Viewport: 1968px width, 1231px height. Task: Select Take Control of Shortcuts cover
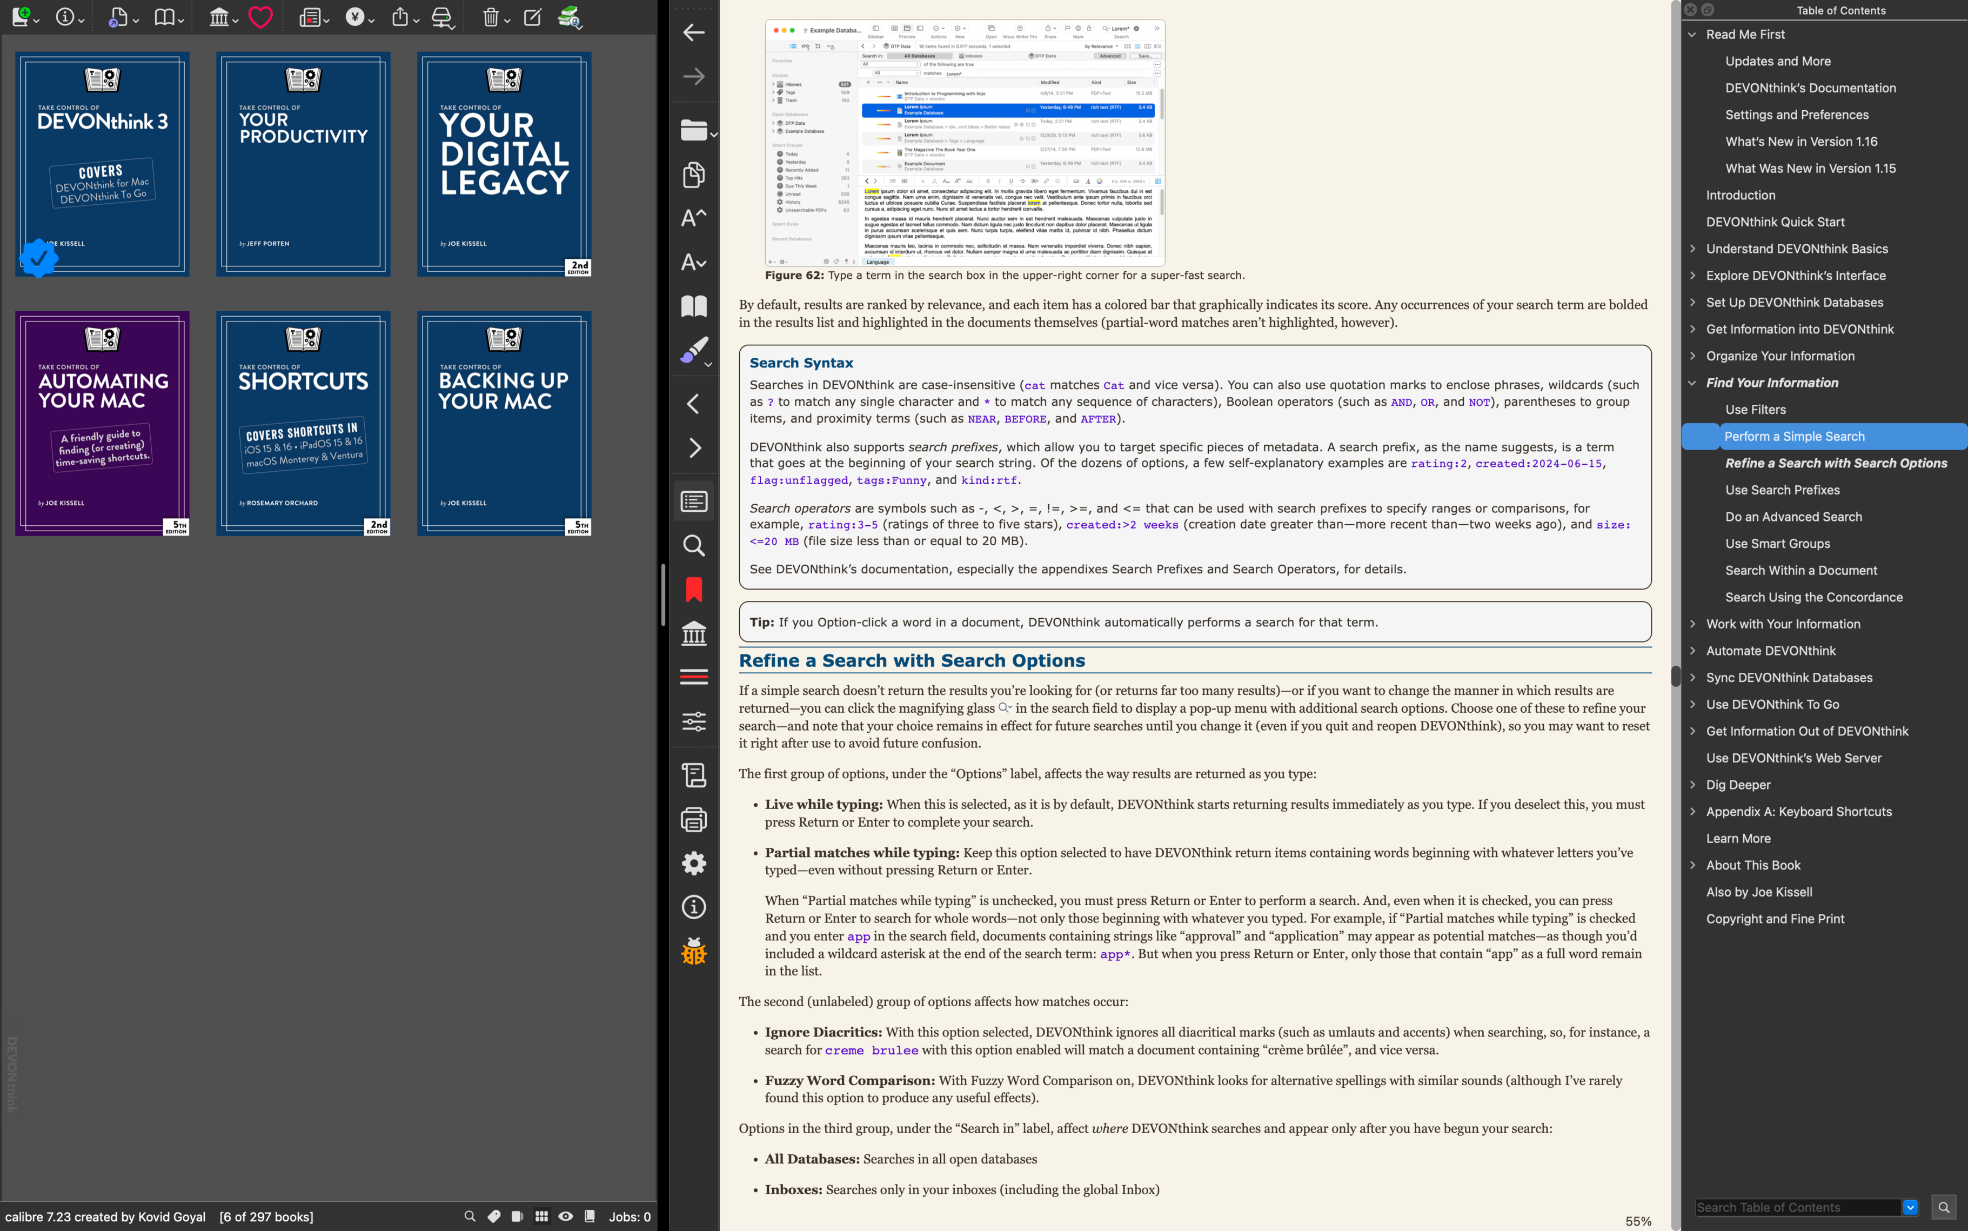click(304, 423)
